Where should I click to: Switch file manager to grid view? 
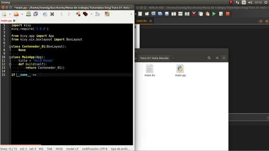[x=224, y=58]
